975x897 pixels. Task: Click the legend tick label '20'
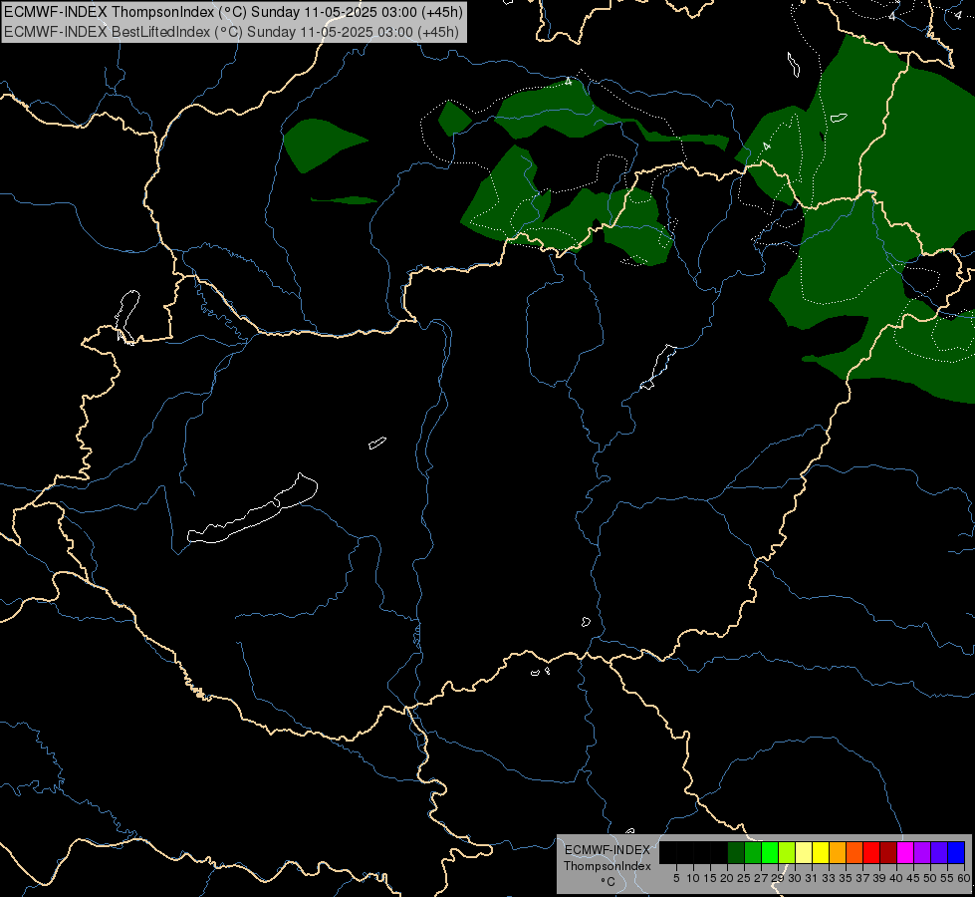coord(727,878)
